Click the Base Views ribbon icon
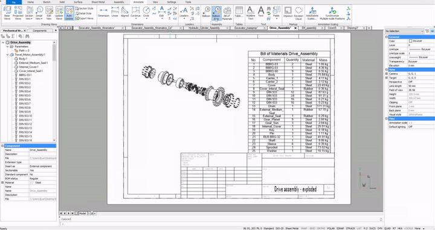This screenshot has height=230, width=435. point(7,13)
